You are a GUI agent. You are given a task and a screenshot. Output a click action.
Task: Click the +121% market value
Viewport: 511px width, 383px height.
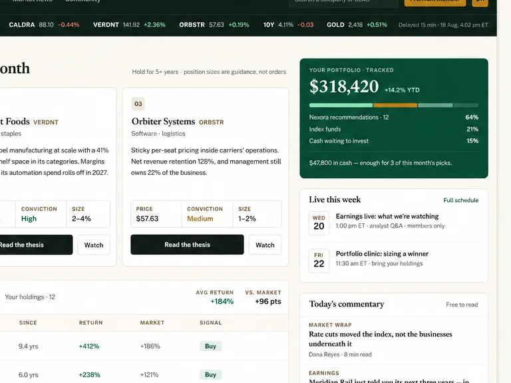(x=149, y=375)
